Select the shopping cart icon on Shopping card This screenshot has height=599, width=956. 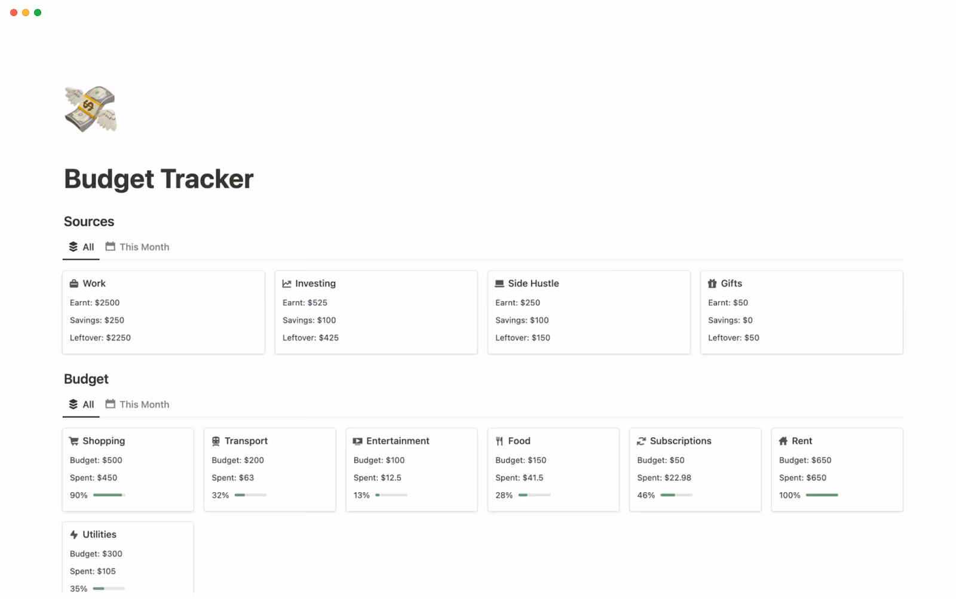point(74,441)
